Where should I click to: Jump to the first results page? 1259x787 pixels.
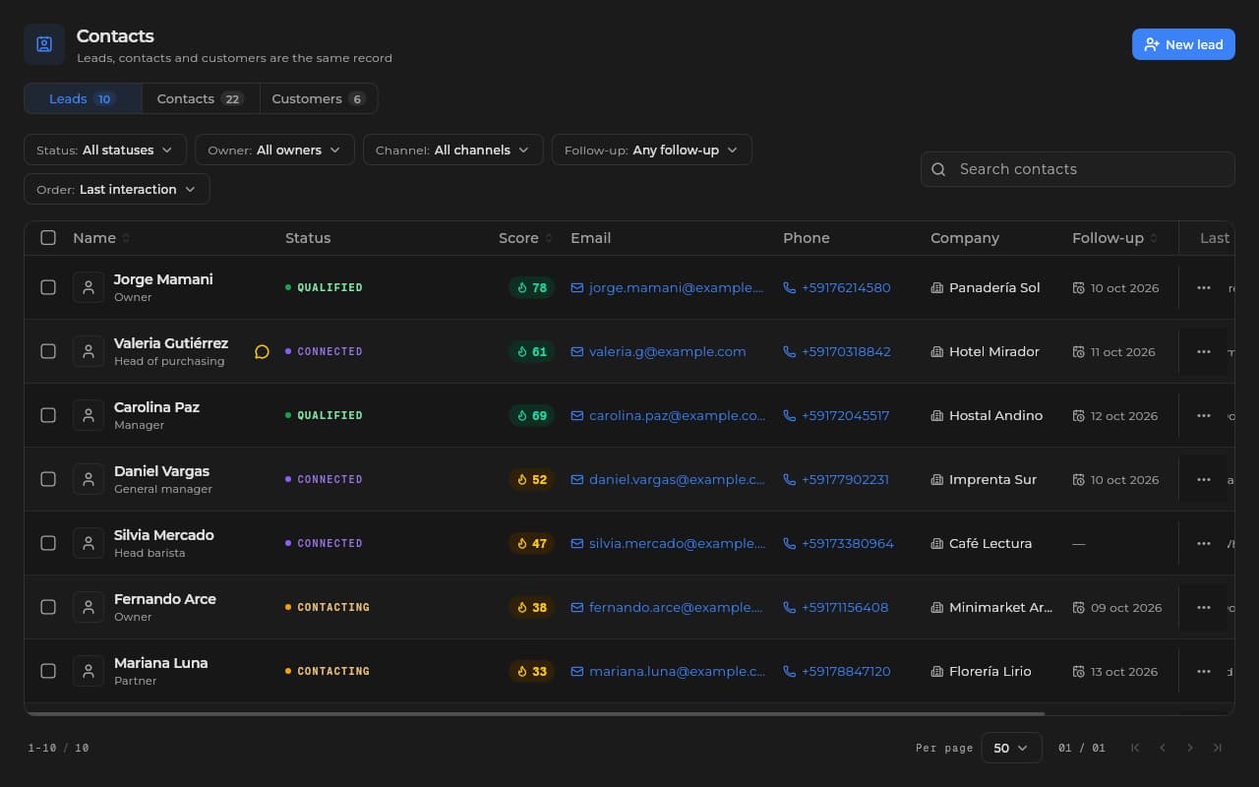(1135, 748)
